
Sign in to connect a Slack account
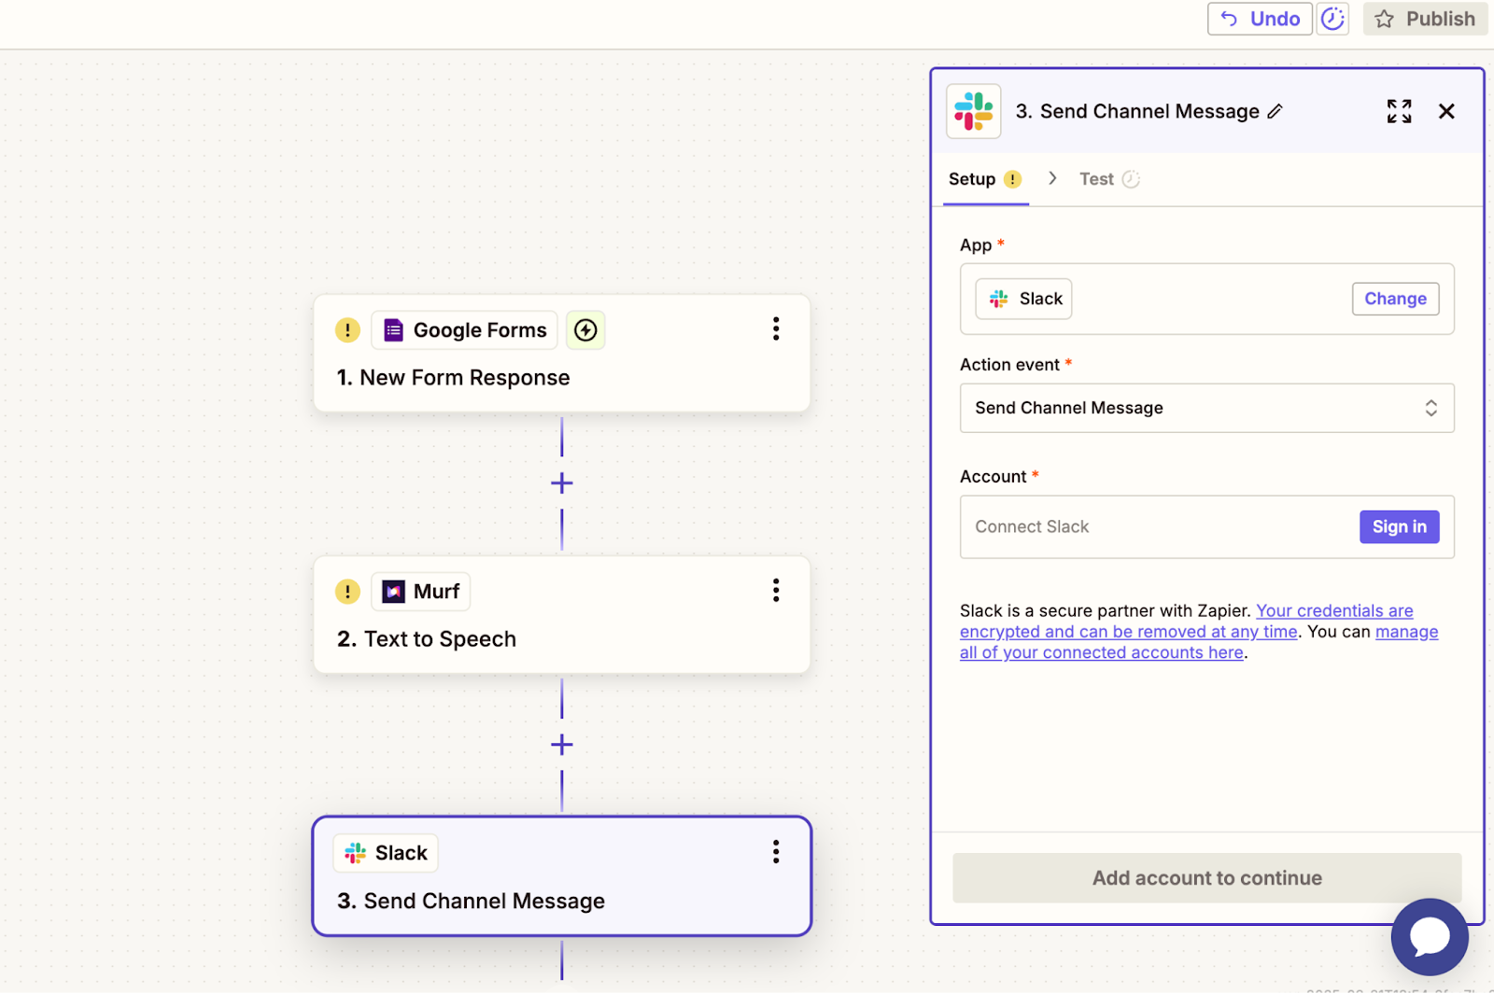(1399, 526)
